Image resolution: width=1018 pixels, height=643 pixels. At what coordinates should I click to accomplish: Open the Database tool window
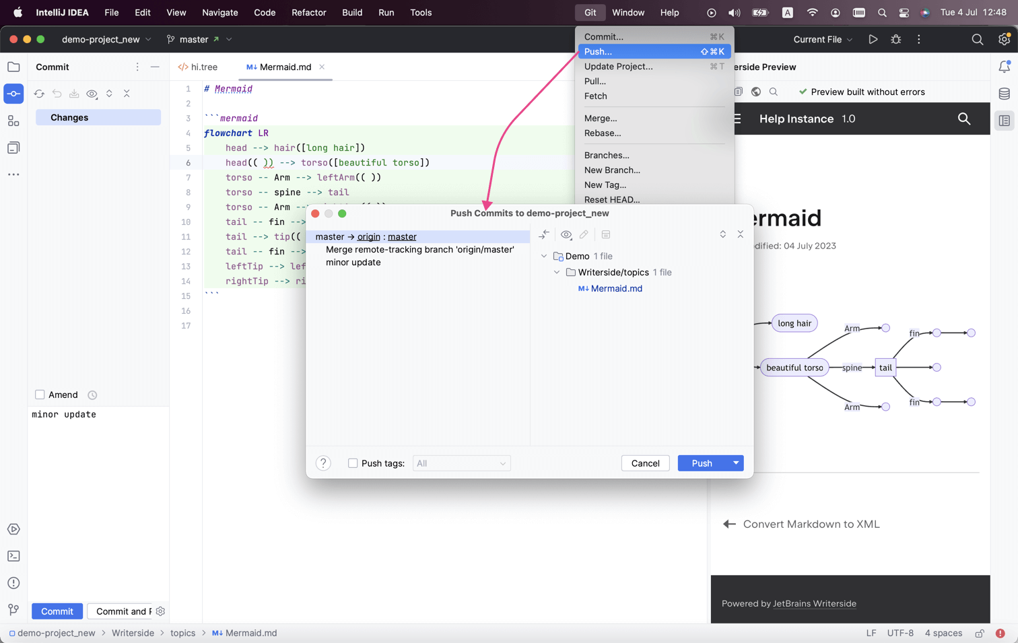(x=1005, y=94)
